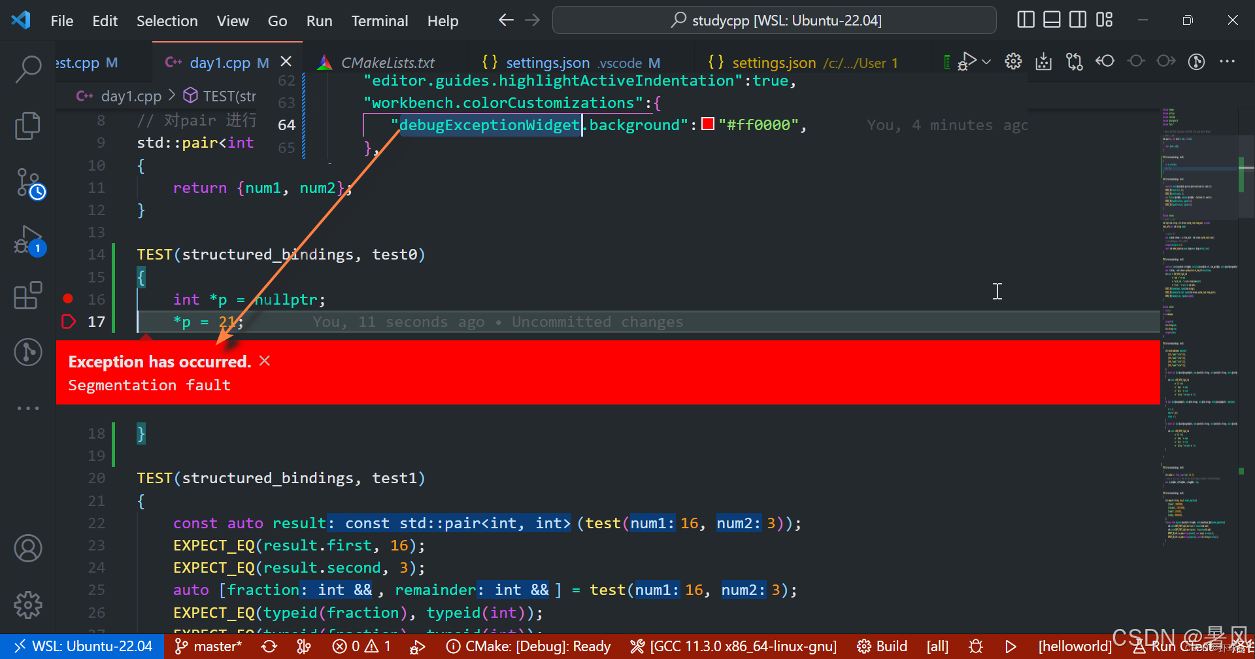The width and height of the screenshot is (1255, 659).
Task: Toggle the sync changes icon in status bar
Action: click(x=269, y=646)
